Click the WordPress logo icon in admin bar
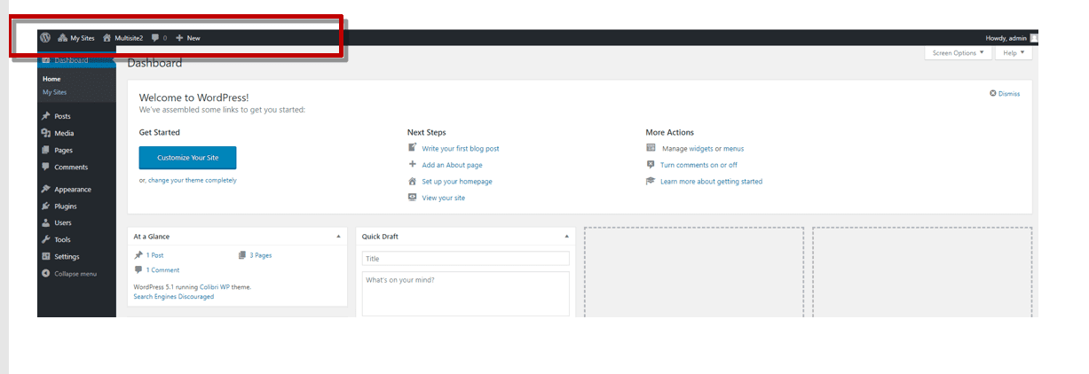The width and height of the screenshot is (1089, 374). [x=45, y=38]
